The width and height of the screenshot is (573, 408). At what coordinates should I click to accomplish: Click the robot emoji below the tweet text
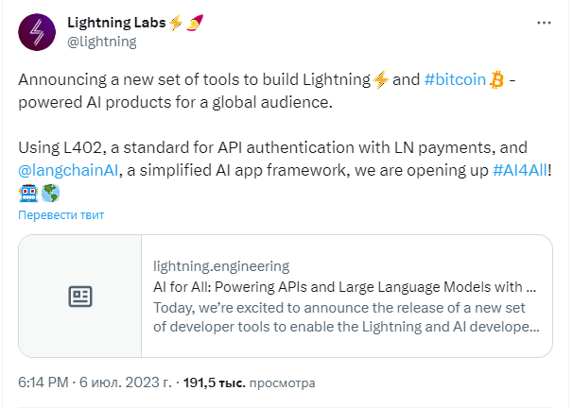pyautogui.click(x=28, y=193)
